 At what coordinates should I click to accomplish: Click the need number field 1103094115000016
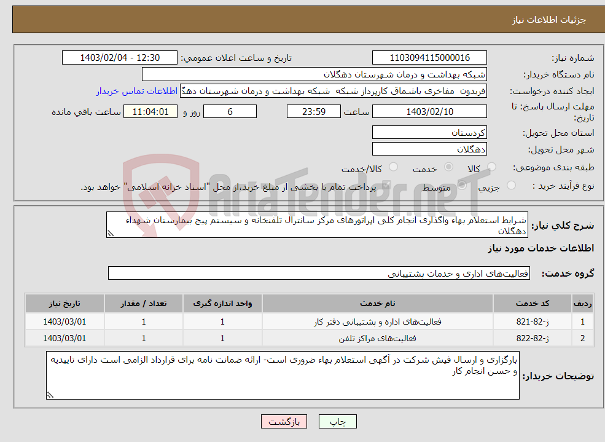[429, 58]
